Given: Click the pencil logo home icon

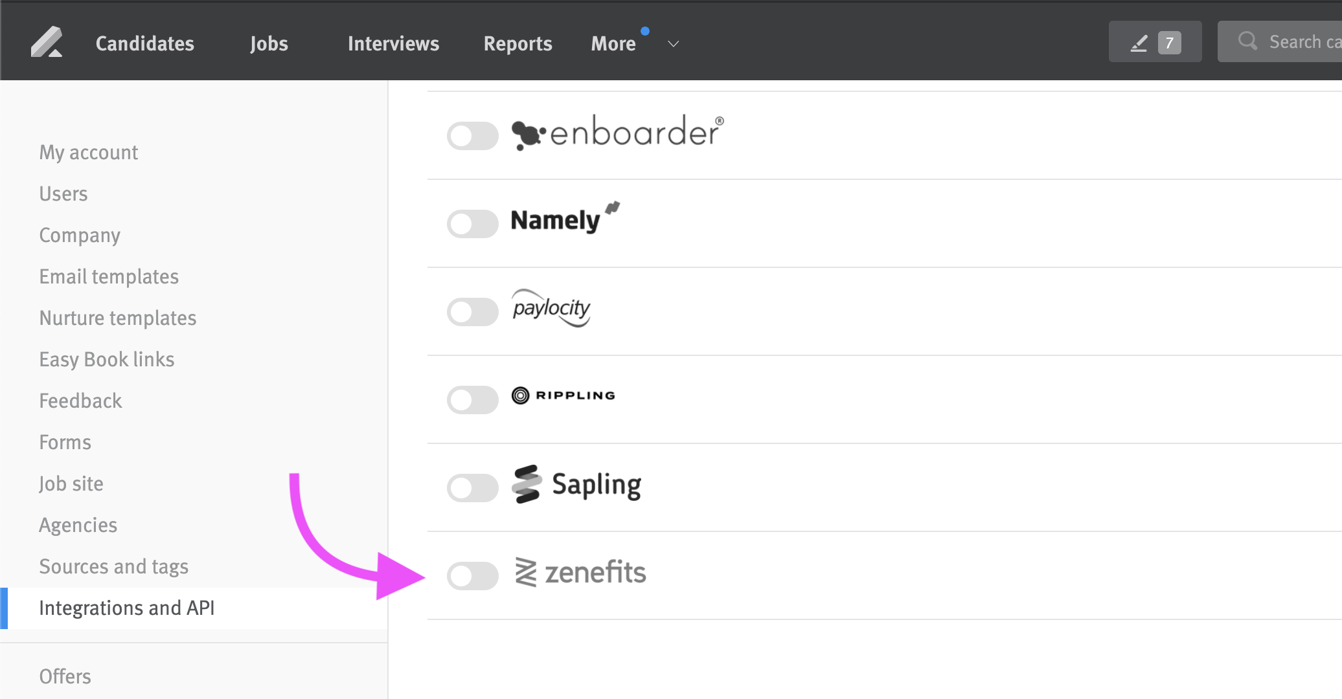Looking at the screenshot, I should (x=47, y=43).
